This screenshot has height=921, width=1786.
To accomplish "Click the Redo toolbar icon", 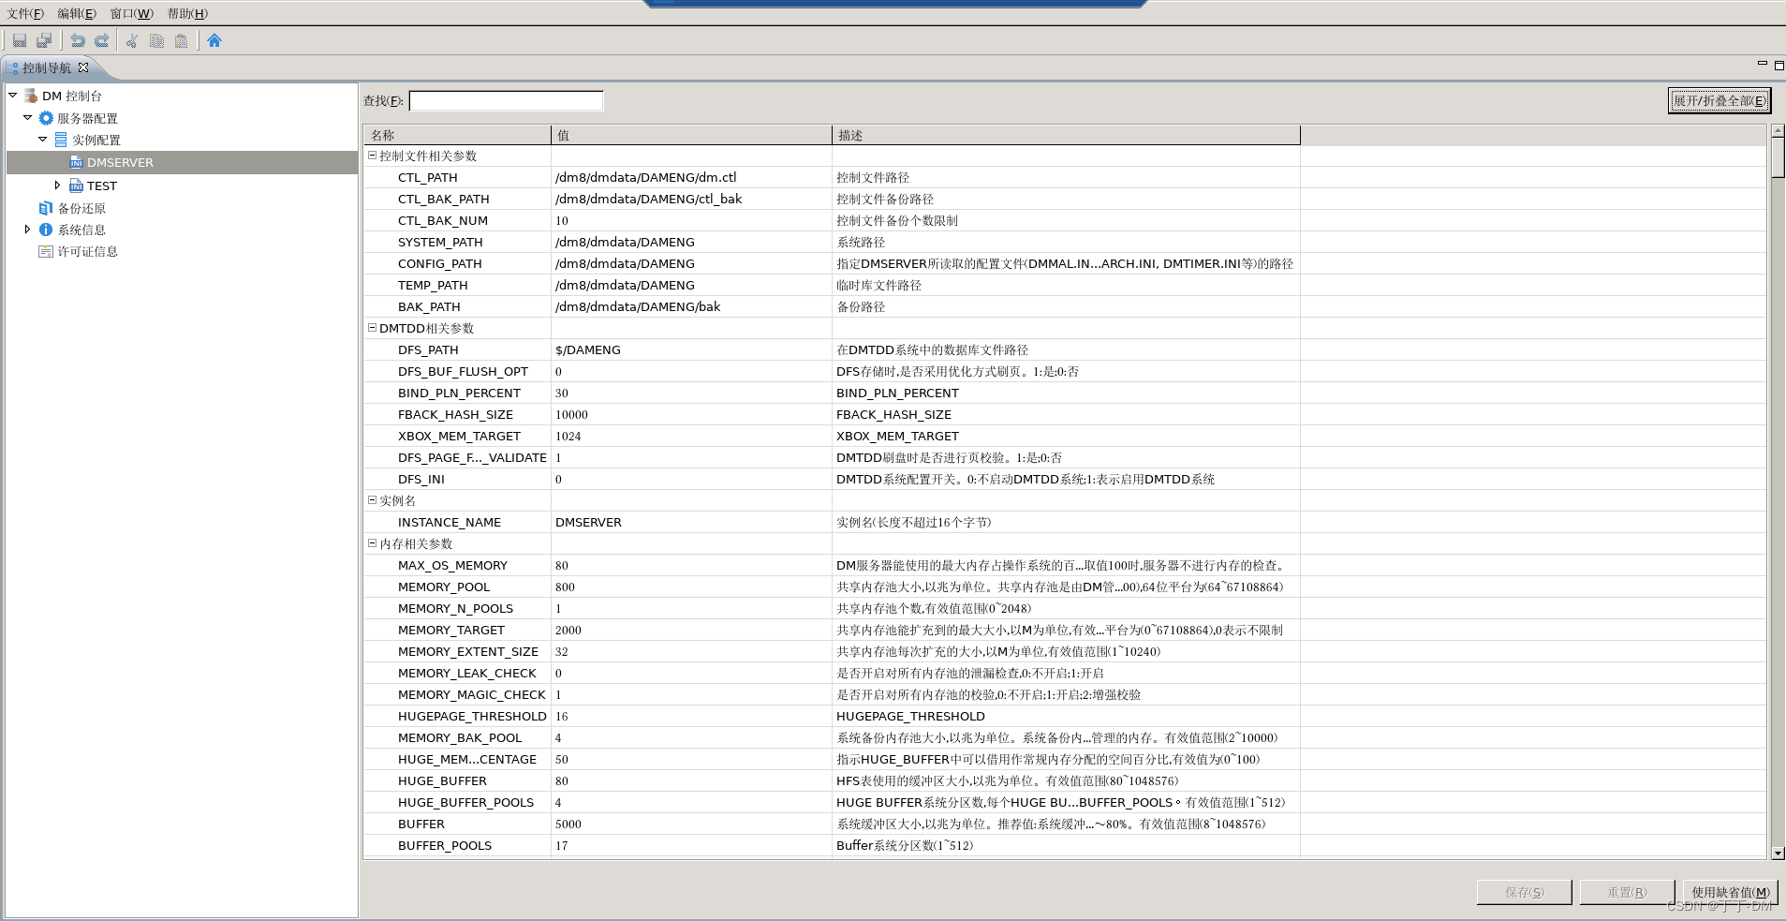I will (102, 39).
